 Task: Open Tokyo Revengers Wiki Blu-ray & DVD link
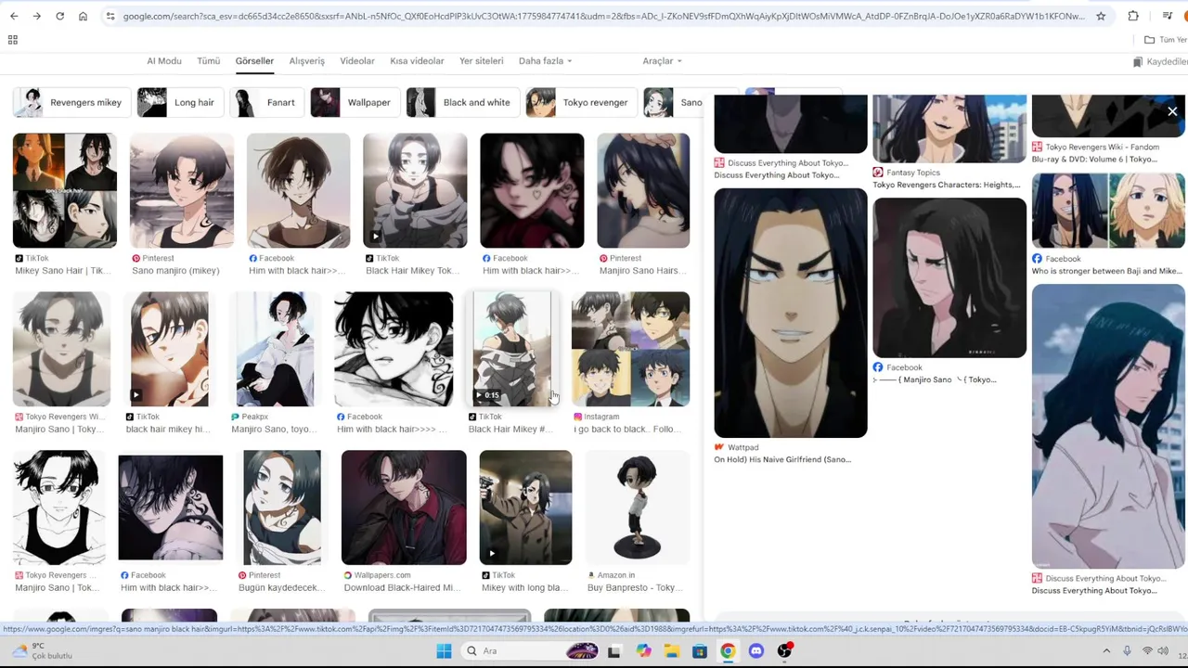(x=1094, y=159)
